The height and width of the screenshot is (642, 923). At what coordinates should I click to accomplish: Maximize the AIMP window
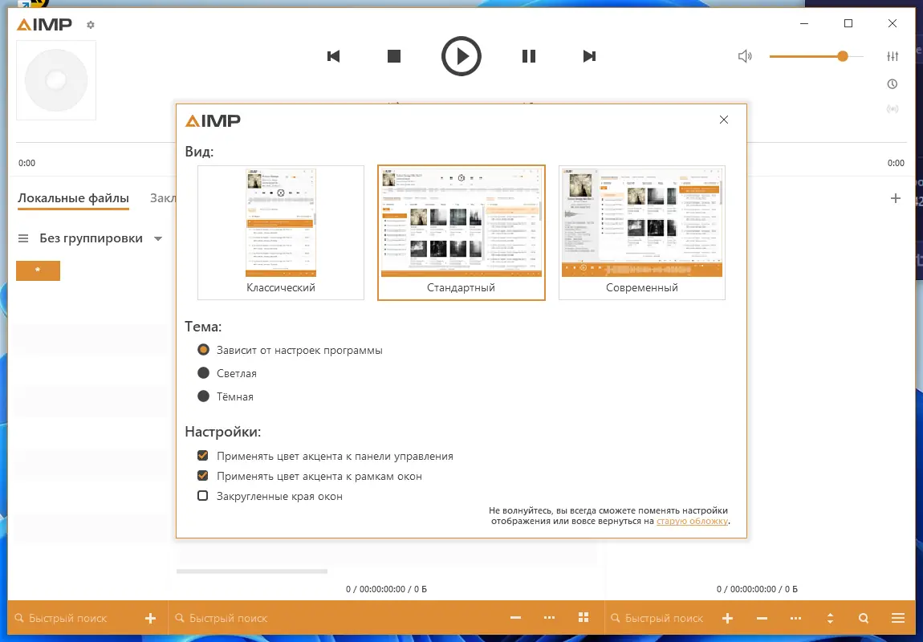[x=848, y=23]
